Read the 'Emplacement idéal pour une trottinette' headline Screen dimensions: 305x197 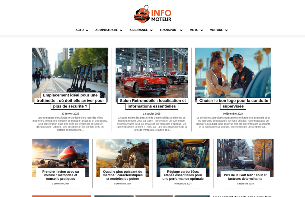coord(70,101)
